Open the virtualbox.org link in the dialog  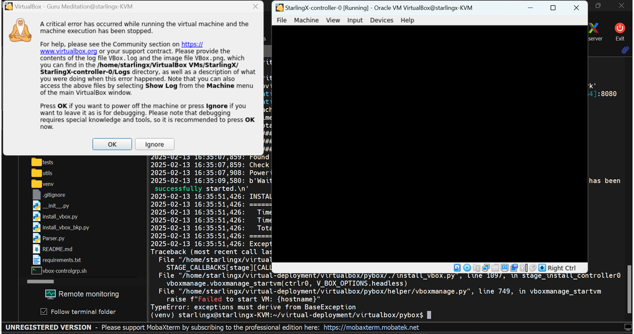click(69, 51)
